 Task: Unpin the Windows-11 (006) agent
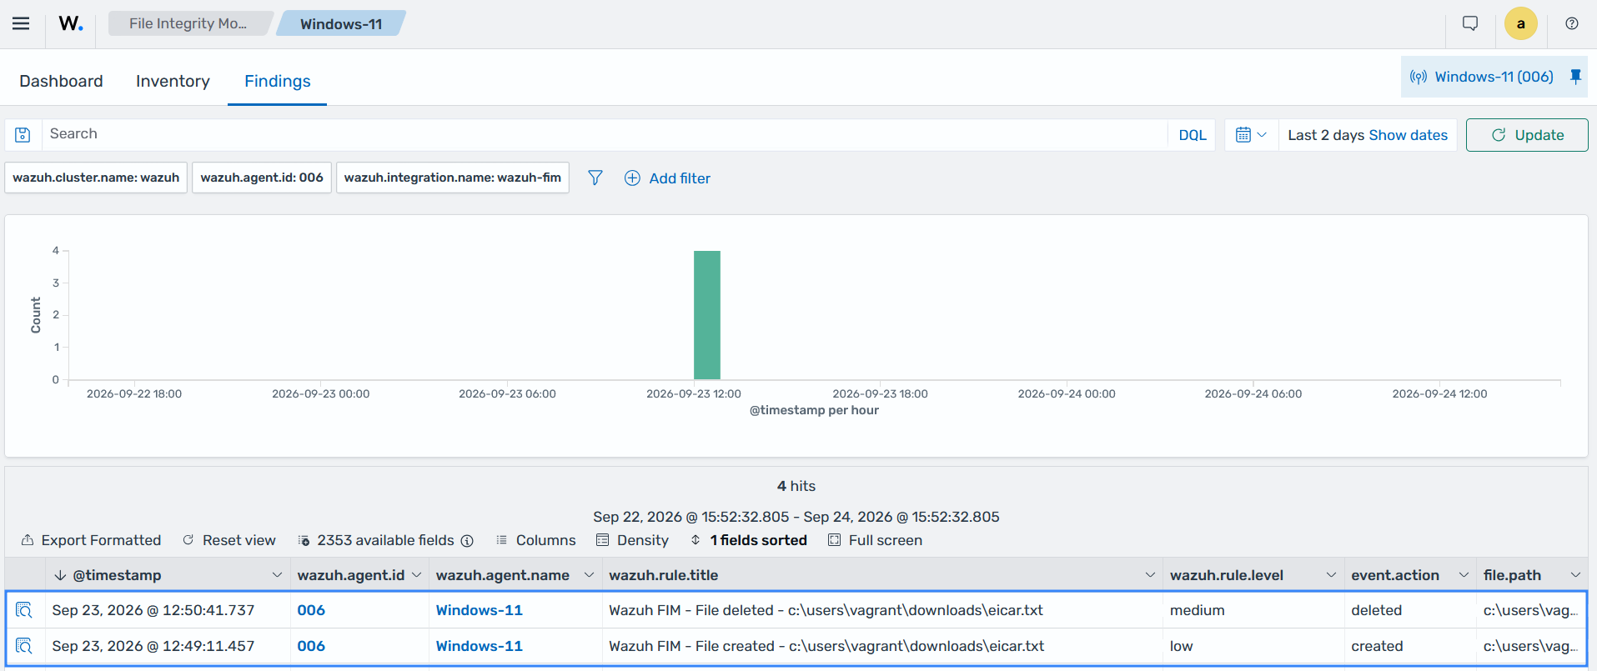[1575, 77]
